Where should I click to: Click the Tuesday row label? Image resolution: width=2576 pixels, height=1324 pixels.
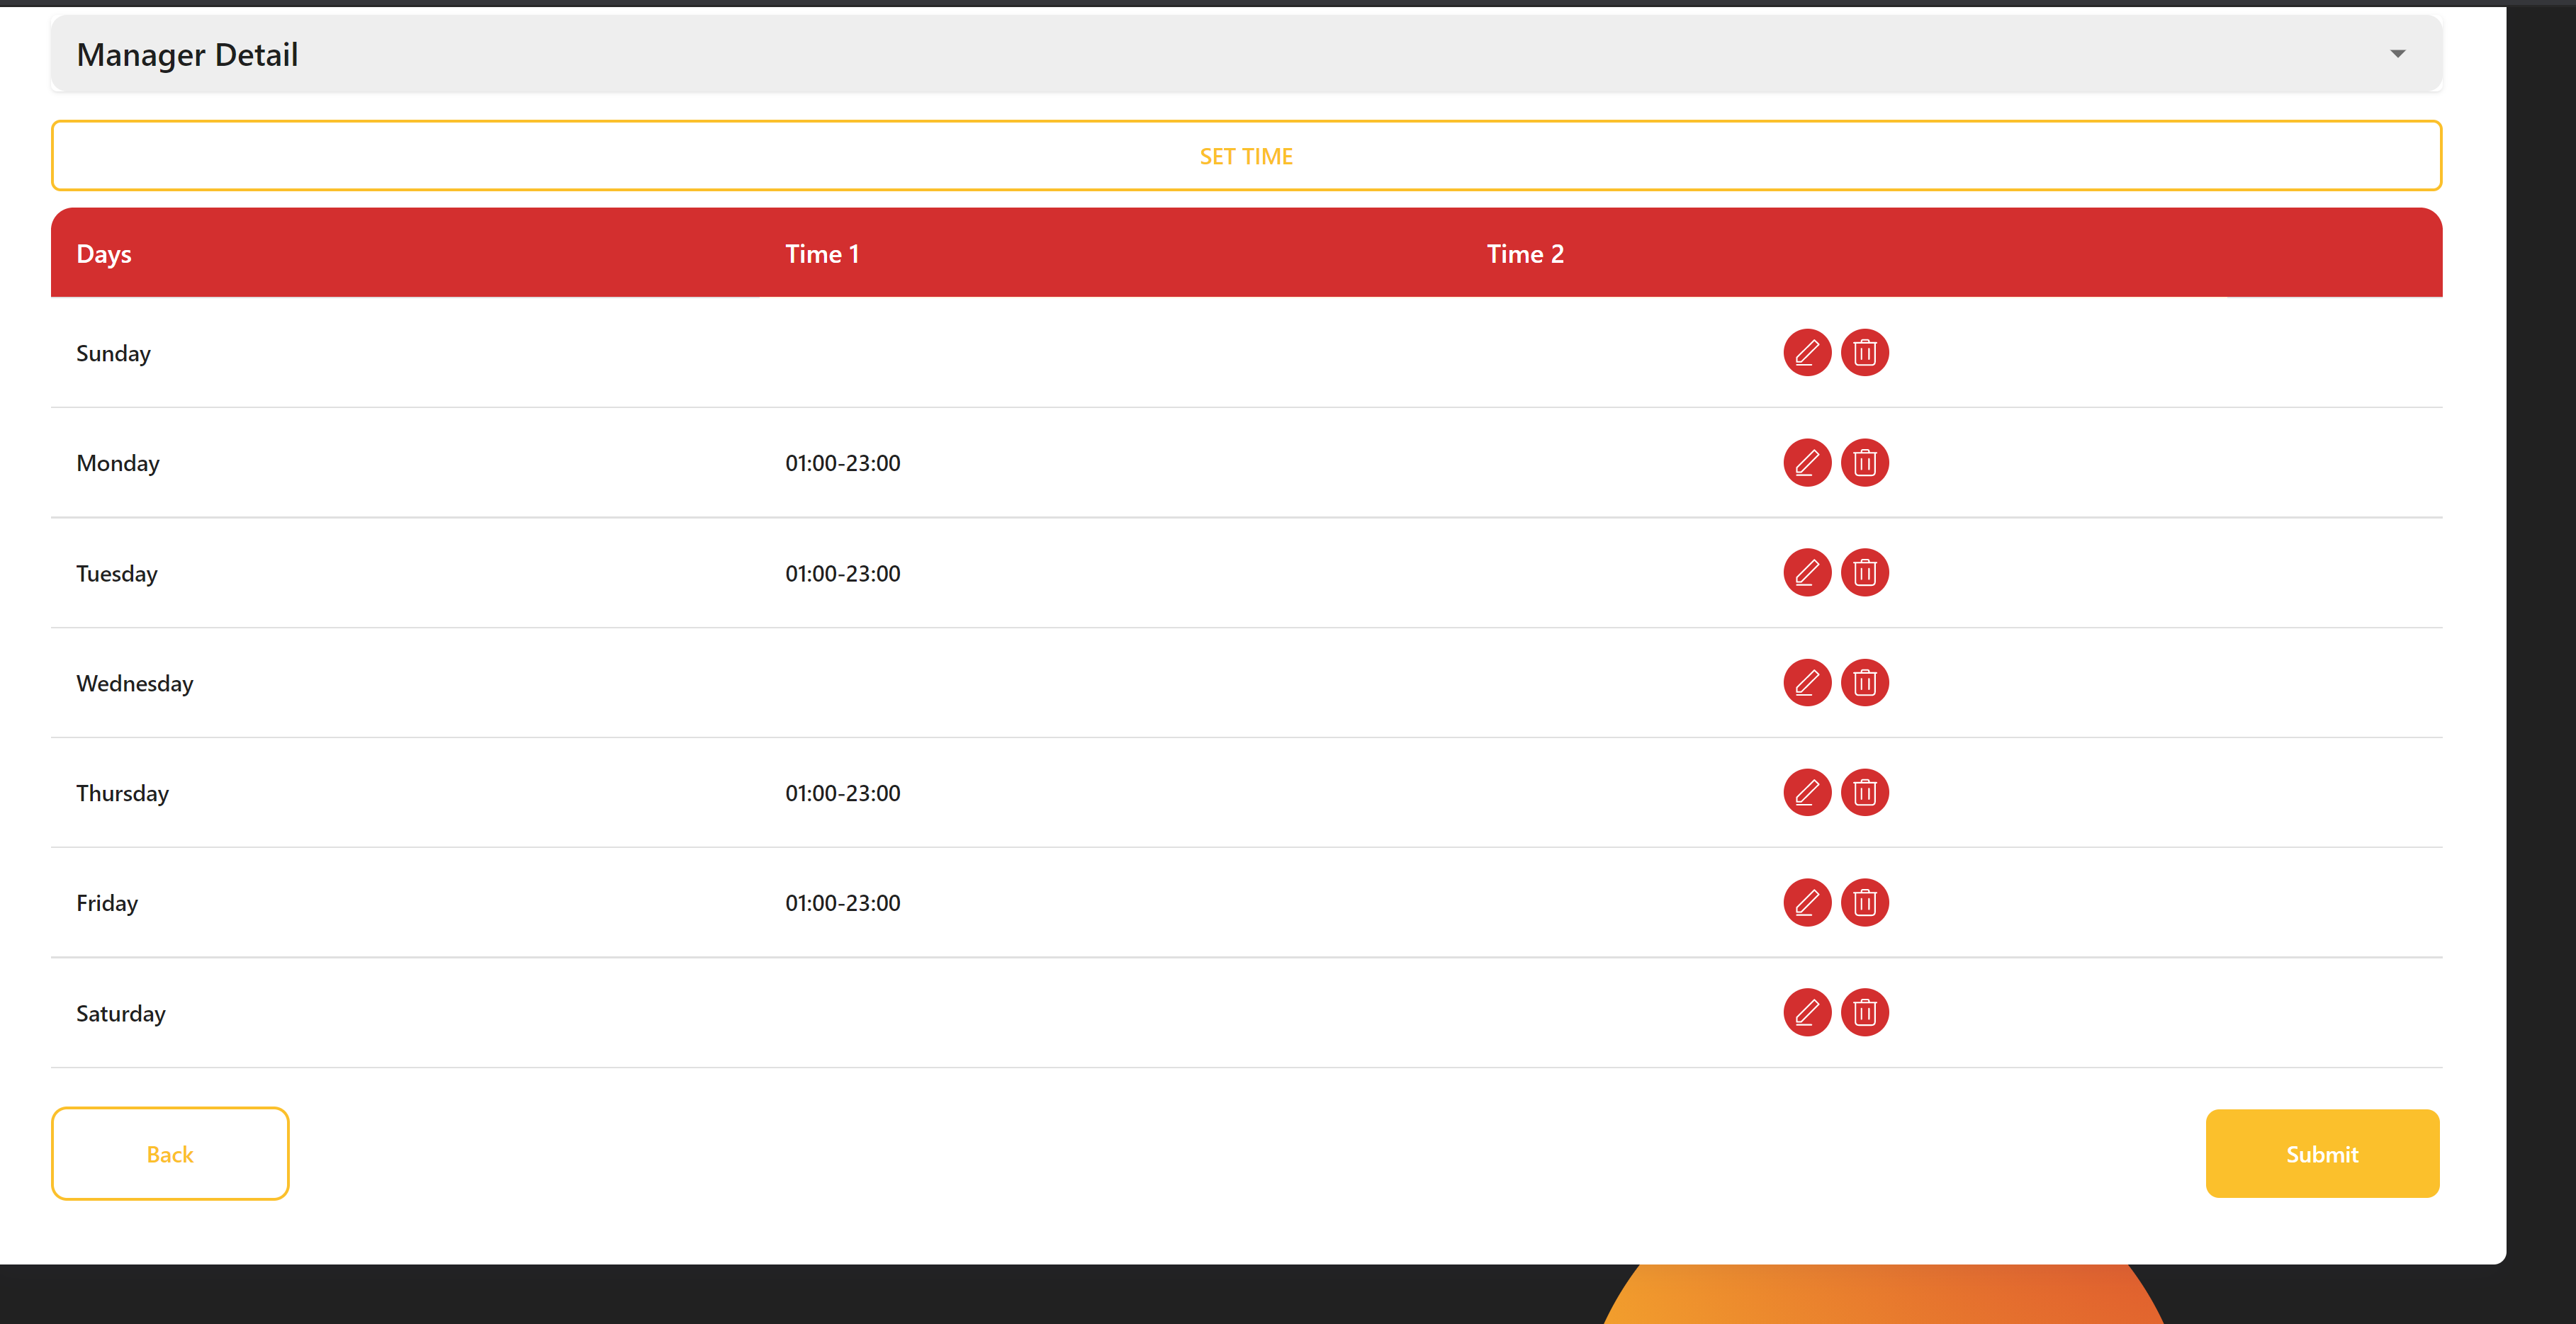click(117, 574)
